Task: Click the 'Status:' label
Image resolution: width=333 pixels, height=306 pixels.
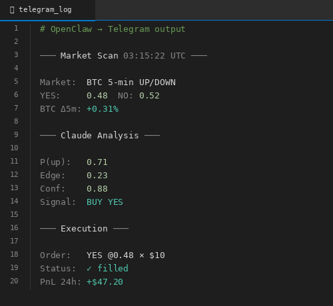Action: [x=58, y=269]
